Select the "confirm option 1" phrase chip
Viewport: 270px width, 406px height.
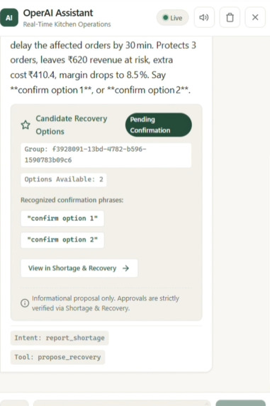62,218
